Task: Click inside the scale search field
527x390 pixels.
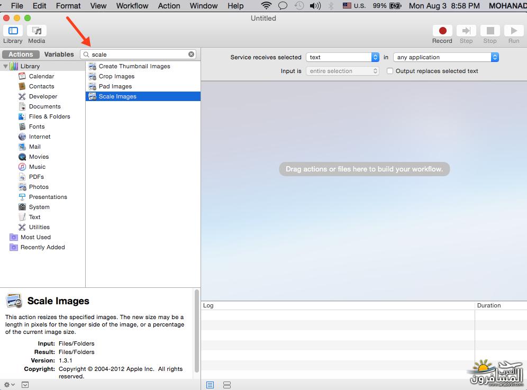Action: point(138,55)
